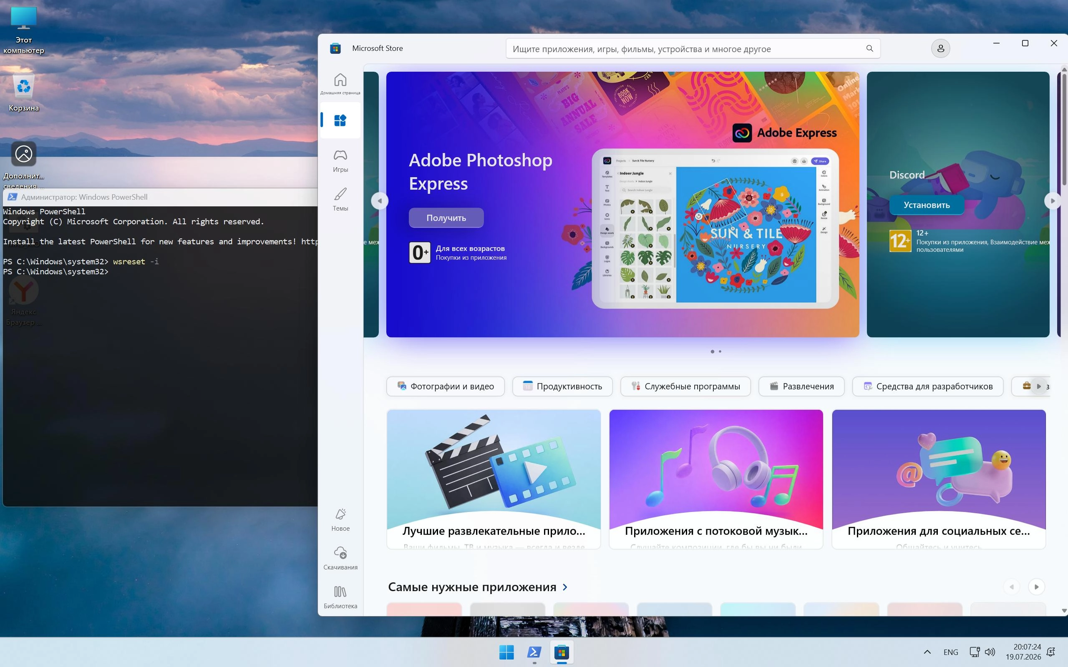Click the 12+ age rating badge for Discord

(x=900, y=241)
